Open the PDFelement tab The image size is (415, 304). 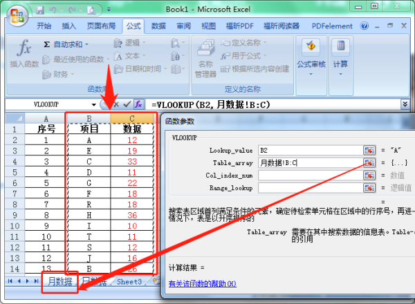coord(332,26)
